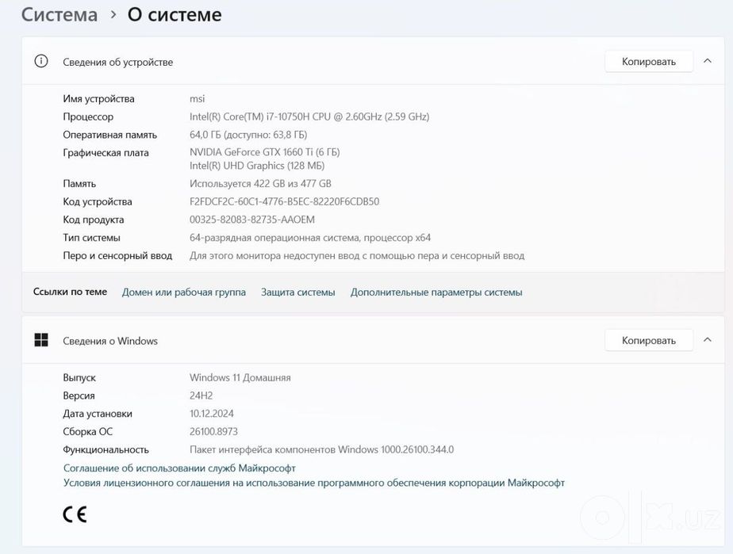The height and width of the screenshot is (554, 733).
Task: Select the NVIDIA GeForce GTX 1660 Ti line
Action: pyautogui.click(x=265, y=152)
